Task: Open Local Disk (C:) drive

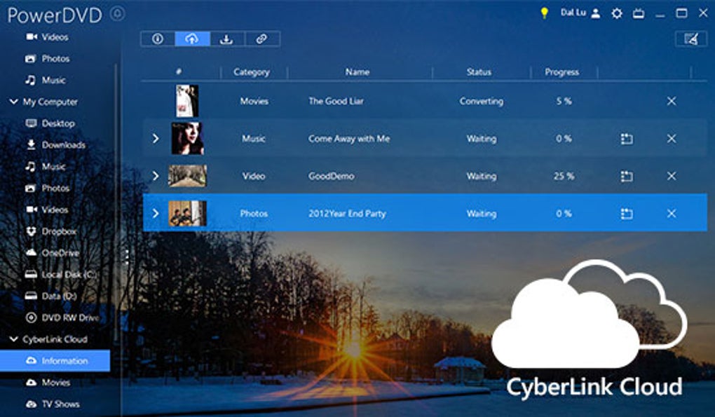Action: coord(61,274)
